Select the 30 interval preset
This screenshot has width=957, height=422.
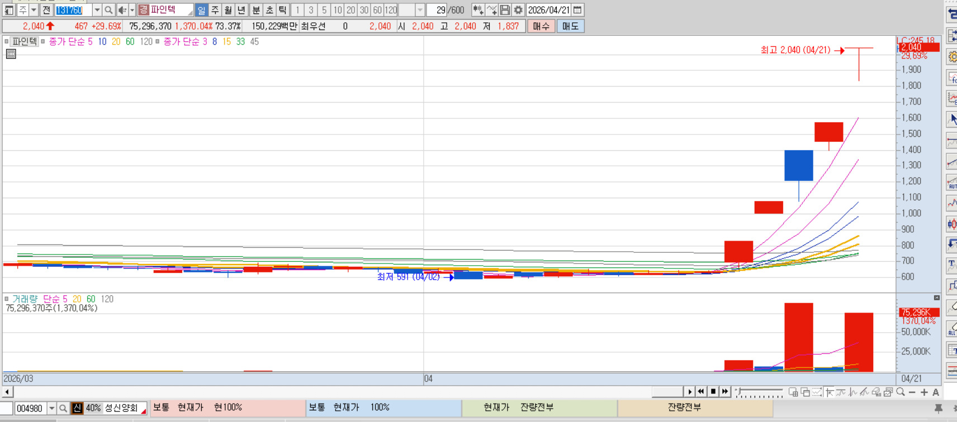tap(364, 10)
